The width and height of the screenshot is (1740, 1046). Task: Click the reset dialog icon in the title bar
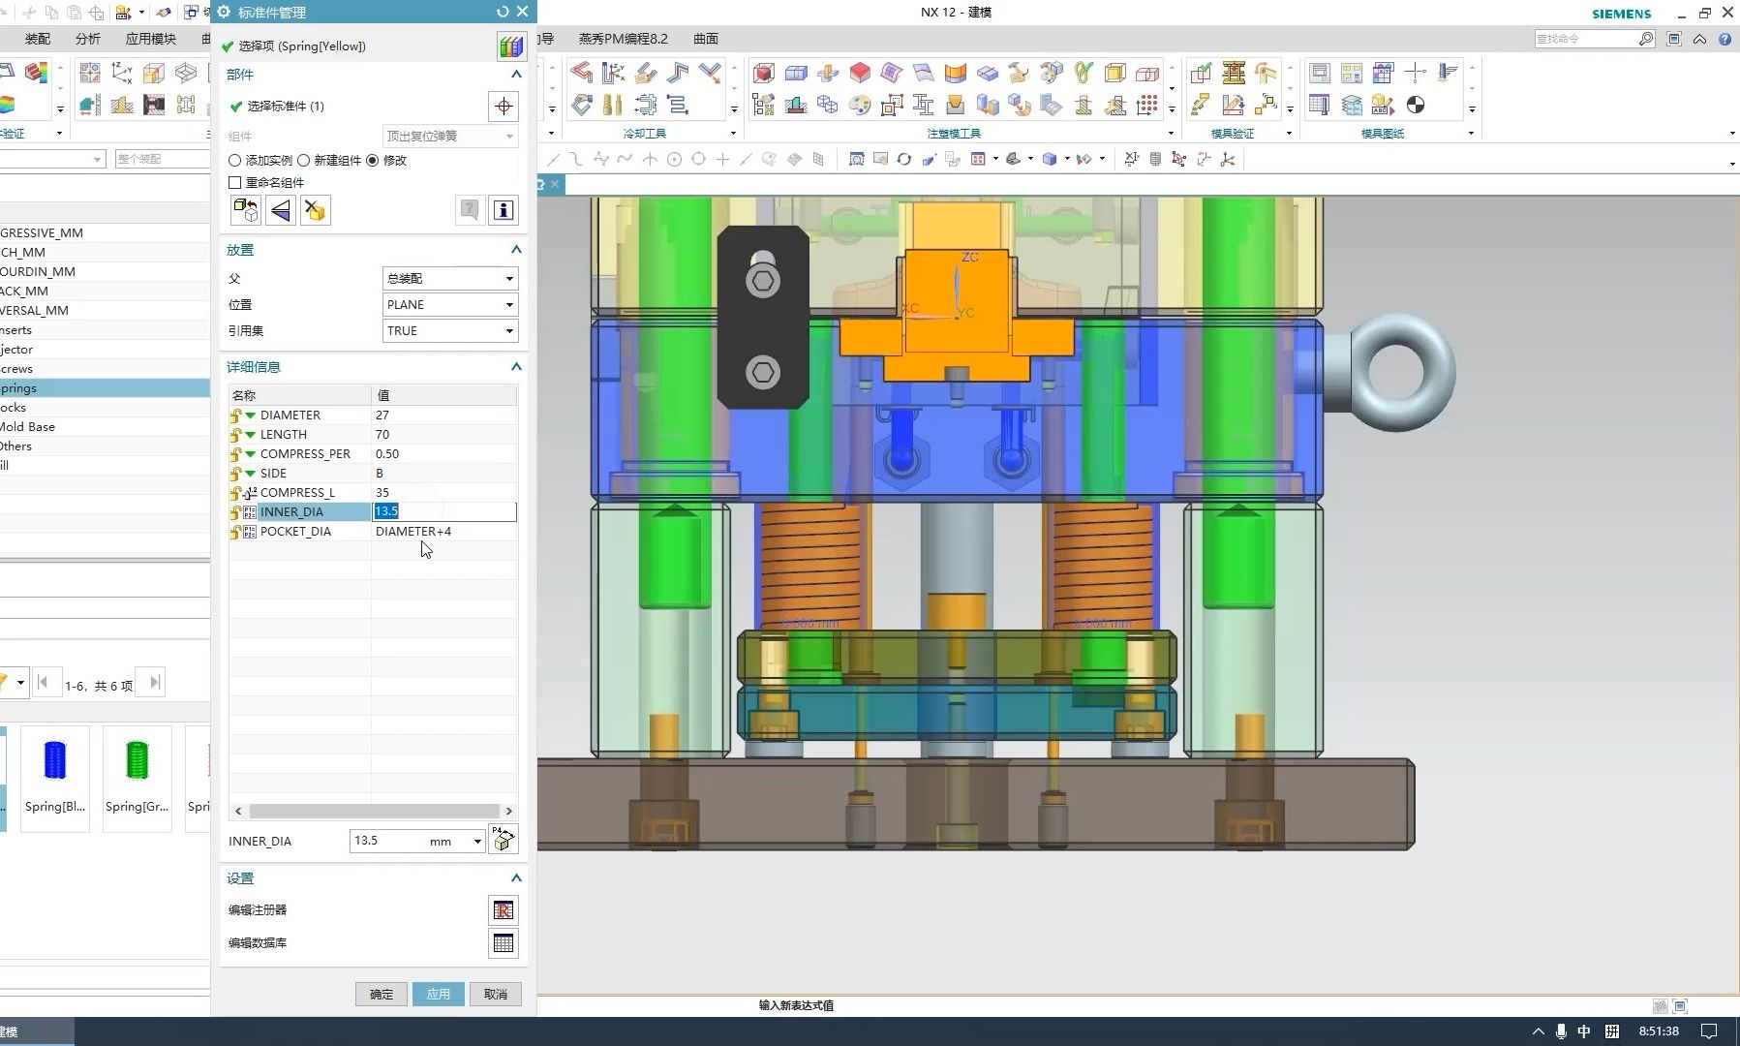[502, 12]
